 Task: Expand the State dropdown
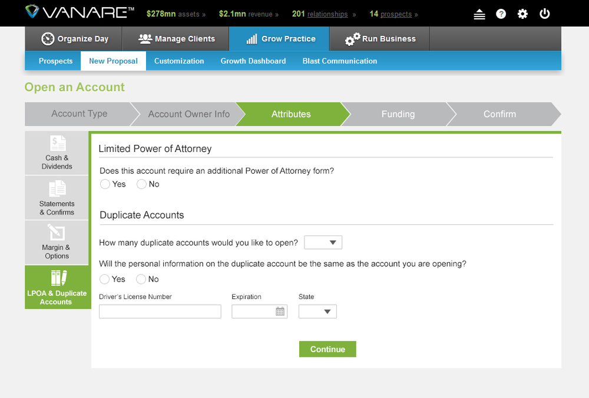pos(317,311)
